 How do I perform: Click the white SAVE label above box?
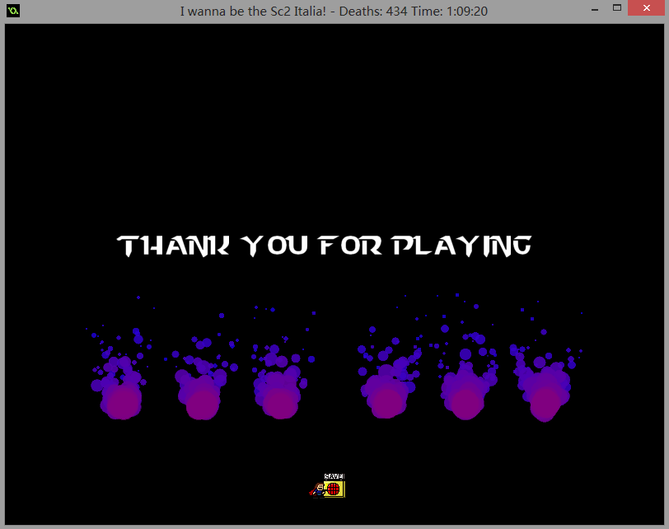(334, 476)
